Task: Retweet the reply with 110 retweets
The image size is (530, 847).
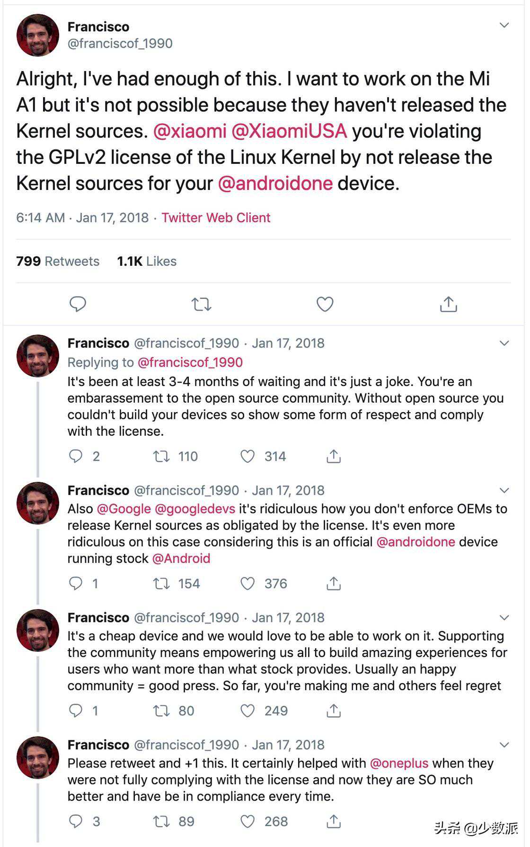Action: point(161,456)
